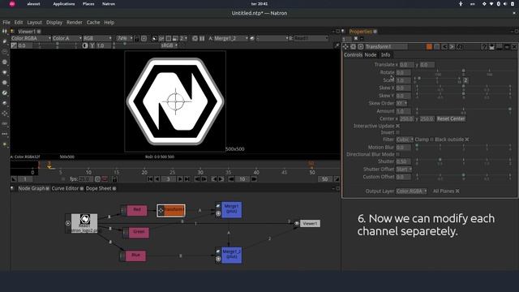Jump to the first frame
Screen dimensions: 519x292
tap(150, 179)
